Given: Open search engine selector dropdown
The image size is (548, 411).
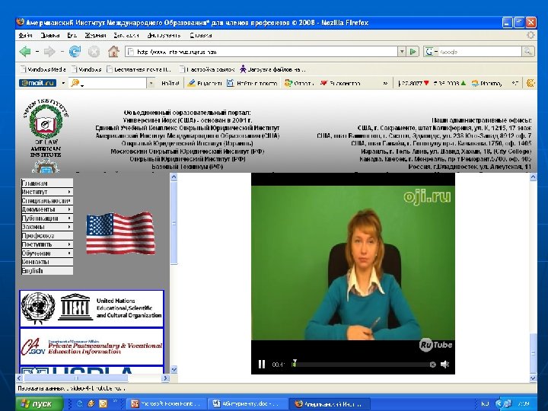Looking at the screenshot, I should [436, 52].
